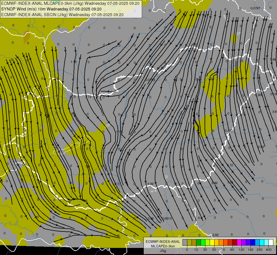The height and width of the screenshot is (255, 277).
Task: Click the legend text 'MLCAPE0-3km'
Action: (x=163, y=246)
